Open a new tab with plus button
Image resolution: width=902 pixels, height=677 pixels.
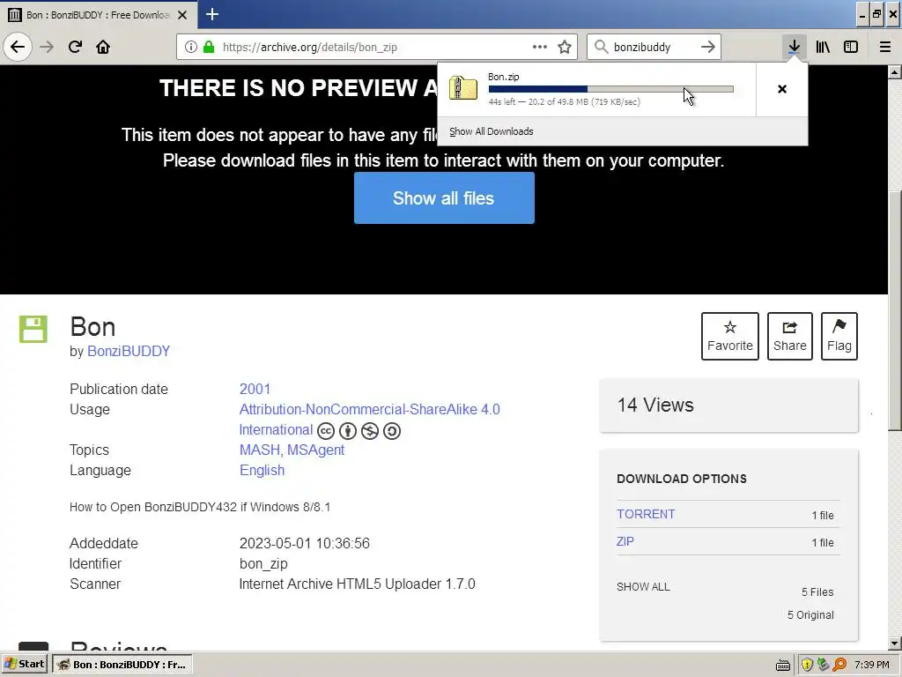212,14
